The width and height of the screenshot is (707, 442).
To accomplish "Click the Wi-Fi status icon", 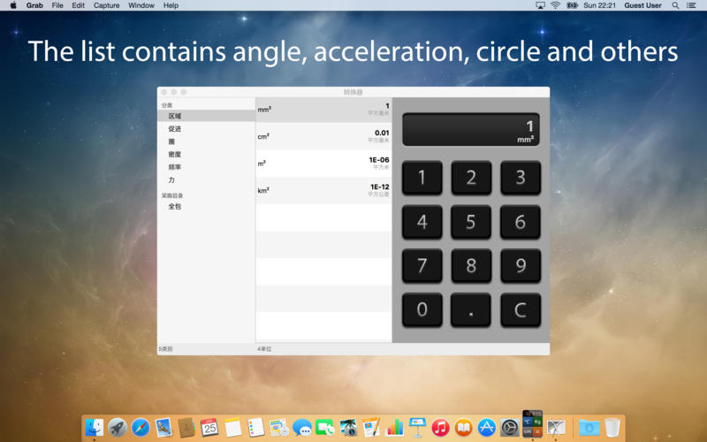I will tap(555, 5).
